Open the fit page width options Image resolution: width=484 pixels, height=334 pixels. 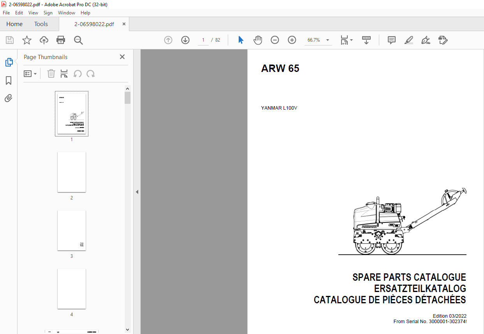pyautogui.click(x=347, y=40)
